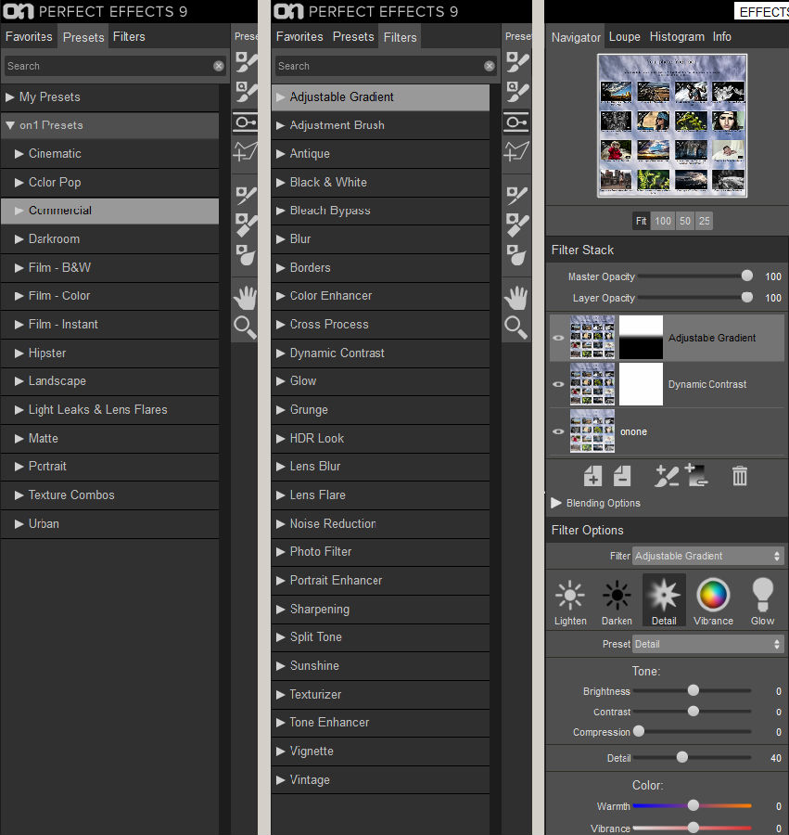Screen dimensions: 789x835
Task: Click the Navigator preview thumbnail
Action: tap(672, 125)
